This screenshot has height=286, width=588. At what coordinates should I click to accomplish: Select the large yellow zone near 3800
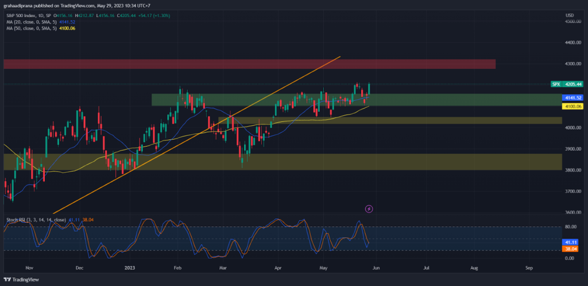pos(283,162)
